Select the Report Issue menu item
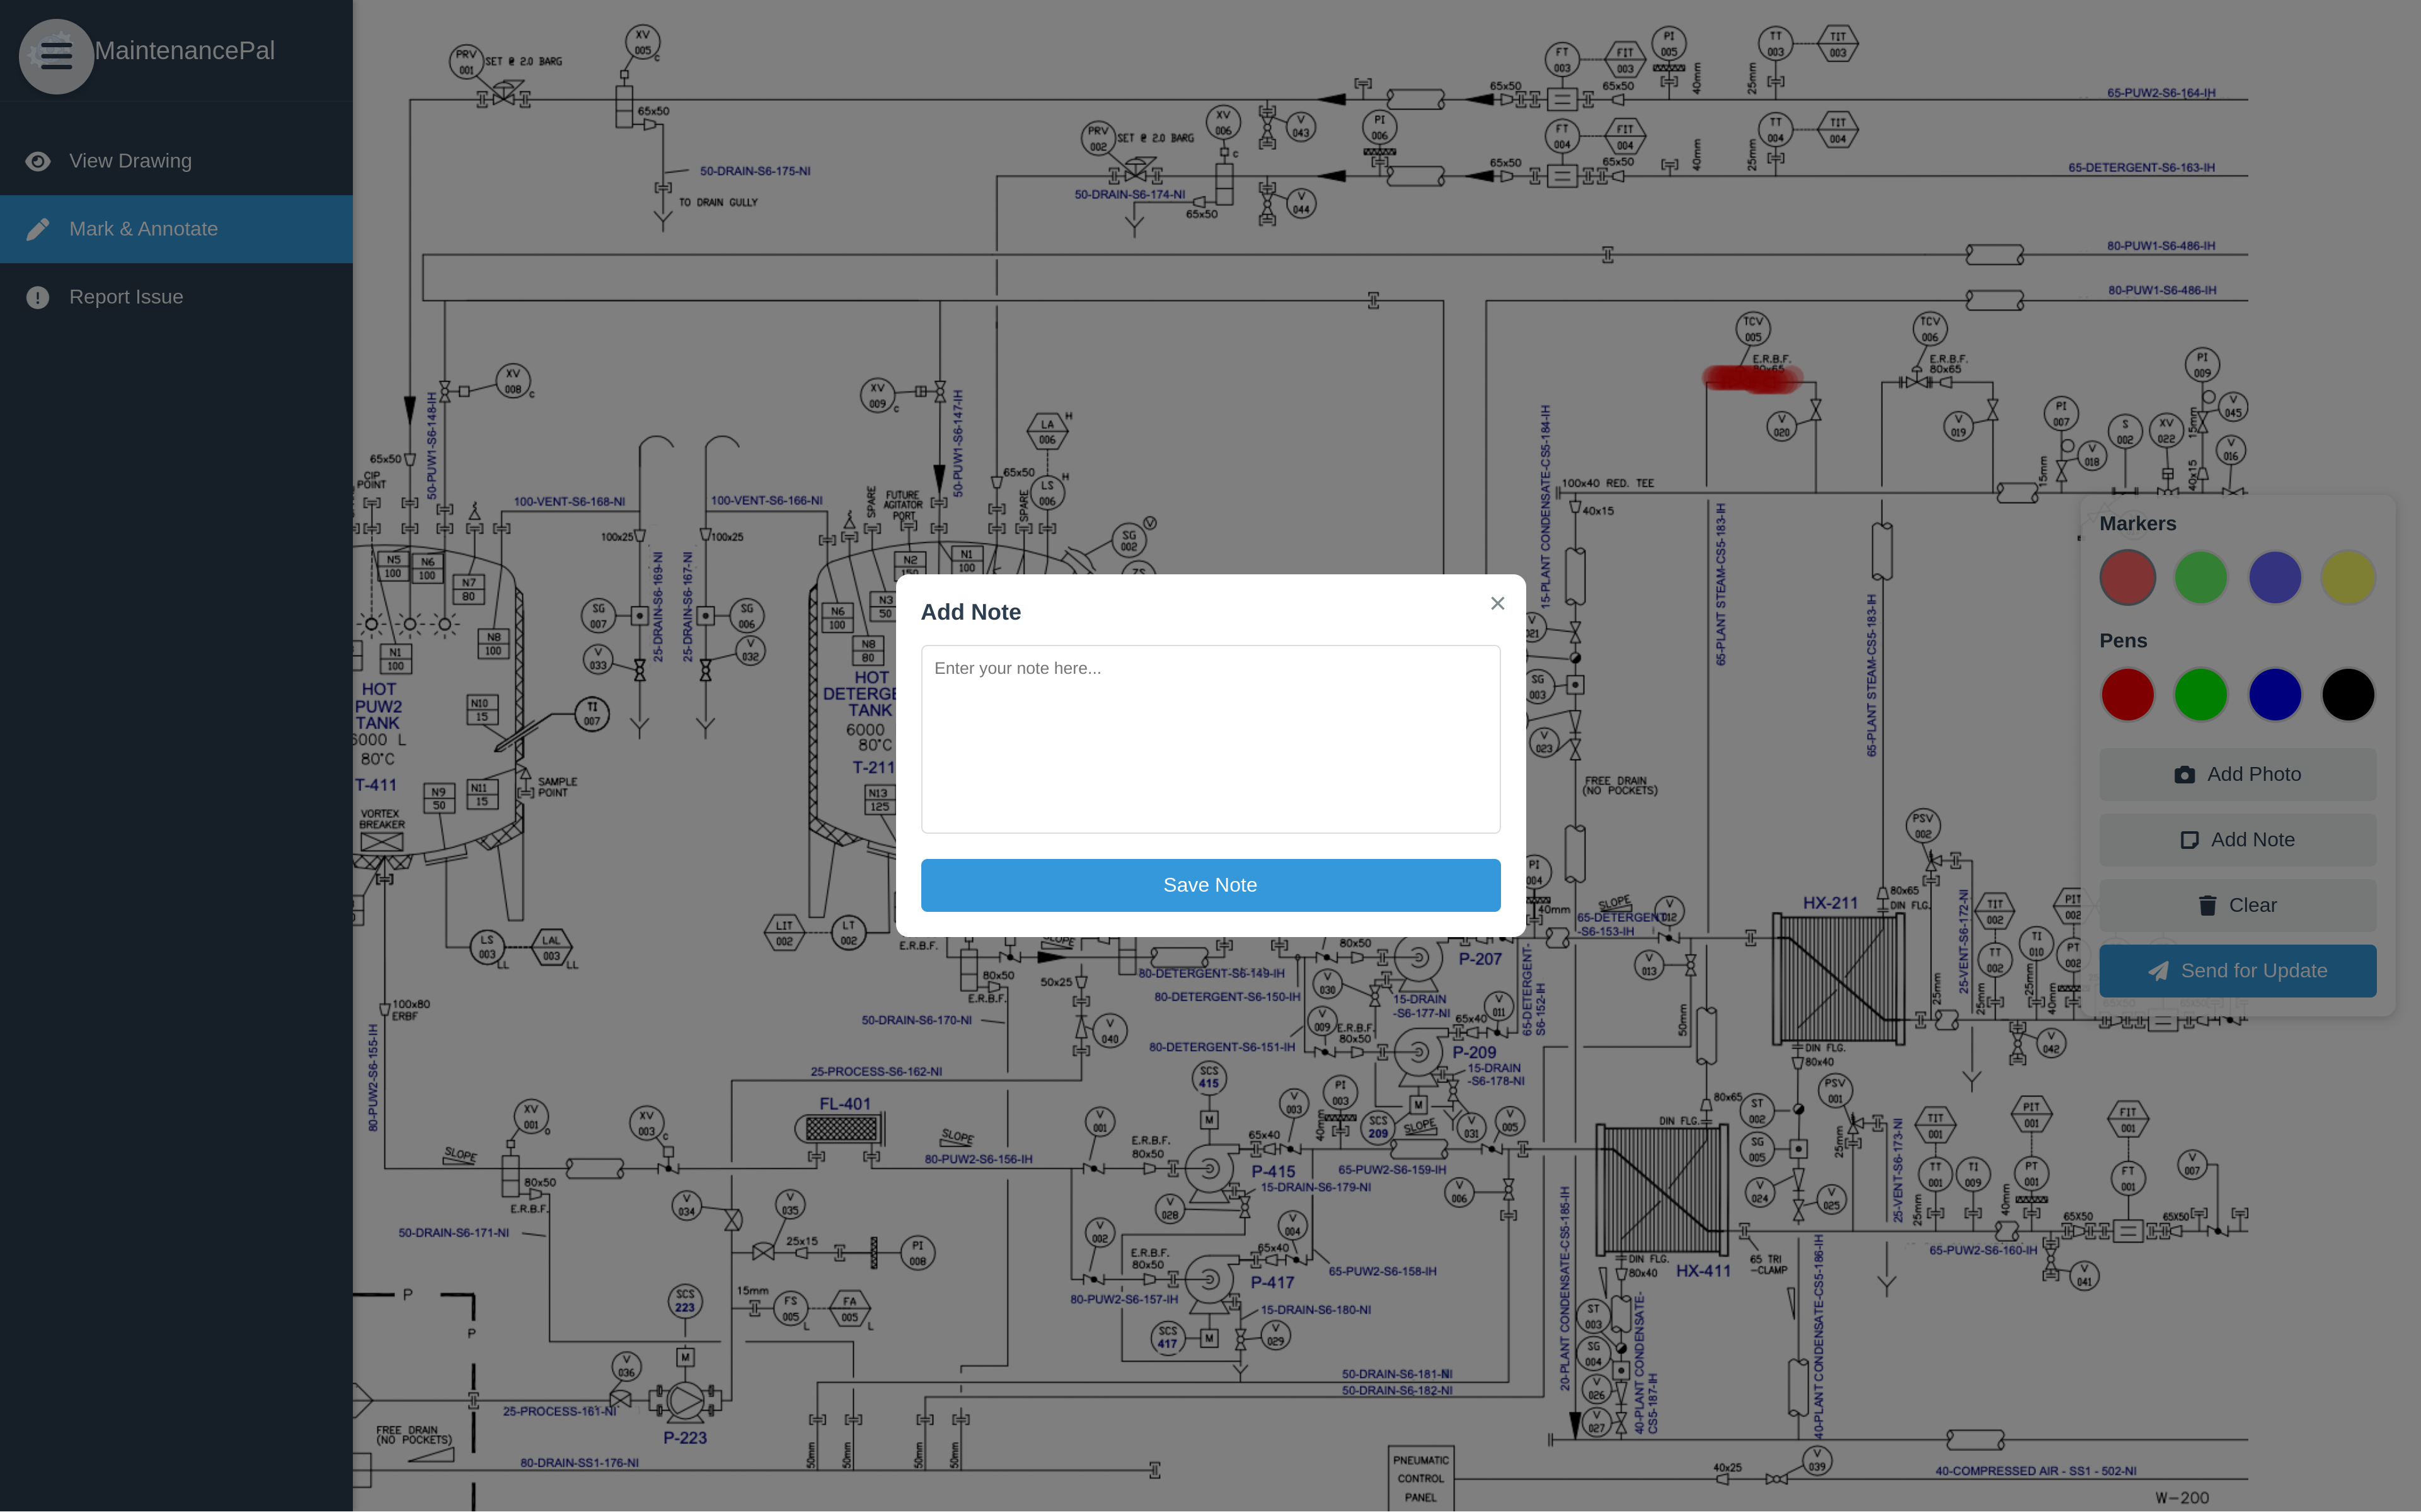 tap(126, 297)
